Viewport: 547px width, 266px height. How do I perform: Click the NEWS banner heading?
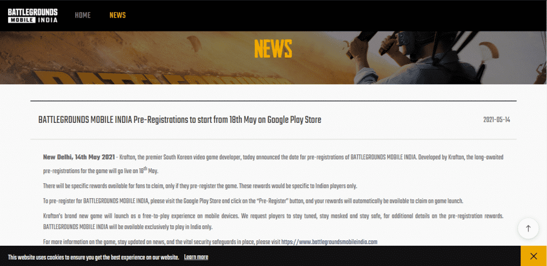click(x=273, y=49)
